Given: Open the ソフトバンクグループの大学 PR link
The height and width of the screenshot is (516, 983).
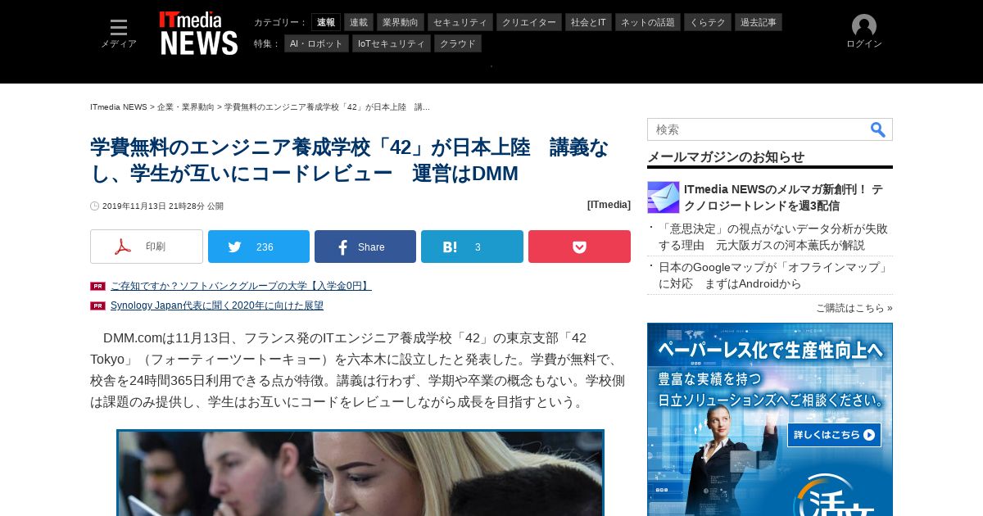Looking at the screenshot, I should click(x=241, y=286).
